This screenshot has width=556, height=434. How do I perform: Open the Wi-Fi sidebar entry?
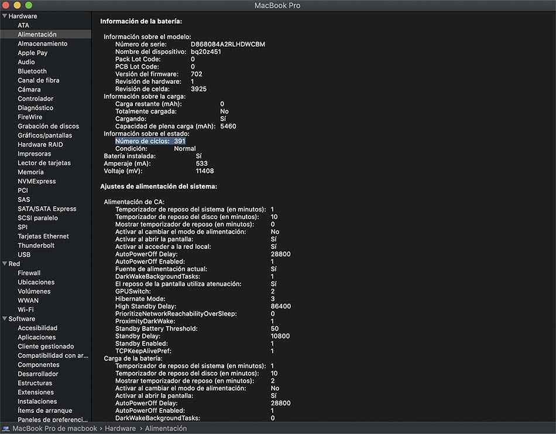pos(26,310)
